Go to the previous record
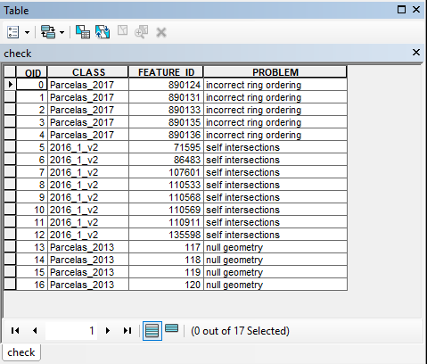This screenshot has width=427, height=364. [35, 330]
